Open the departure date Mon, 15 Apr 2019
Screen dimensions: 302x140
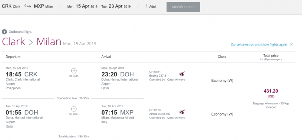82,6
